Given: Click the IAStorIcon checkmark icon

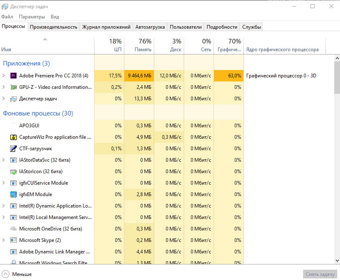Looking at the screenshot, I should coord(14,172).
